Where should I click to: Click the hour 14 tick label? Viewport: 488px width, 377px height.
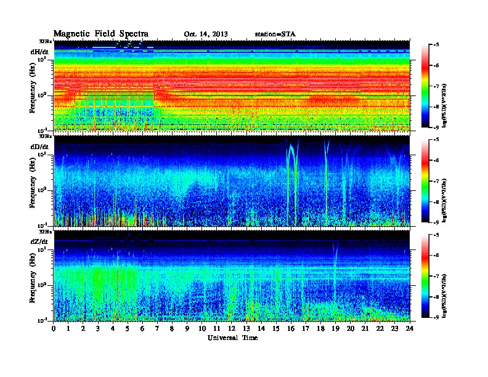tap(261, 328)
